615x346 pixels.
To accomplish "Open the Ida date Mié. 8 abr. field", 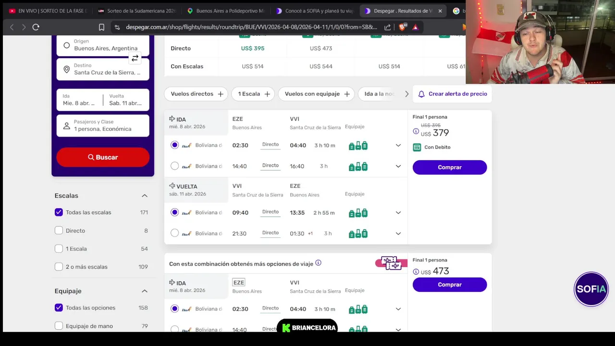I will point(79,100).
